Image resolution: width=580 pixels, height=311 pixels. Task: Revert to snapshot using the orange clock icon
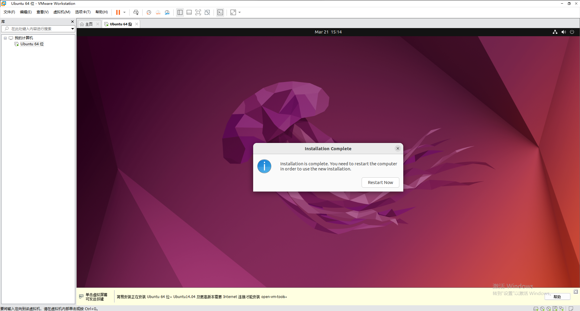tap(158, 12)
